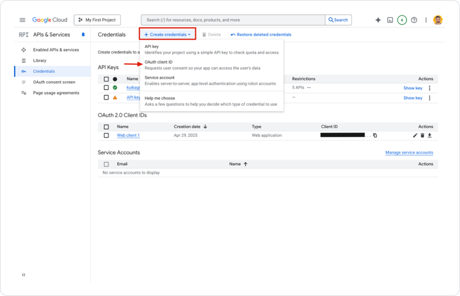Screen dimensions: 460x296
Task: Check the kuikago API key row checkbox
Action: [106, 87]
